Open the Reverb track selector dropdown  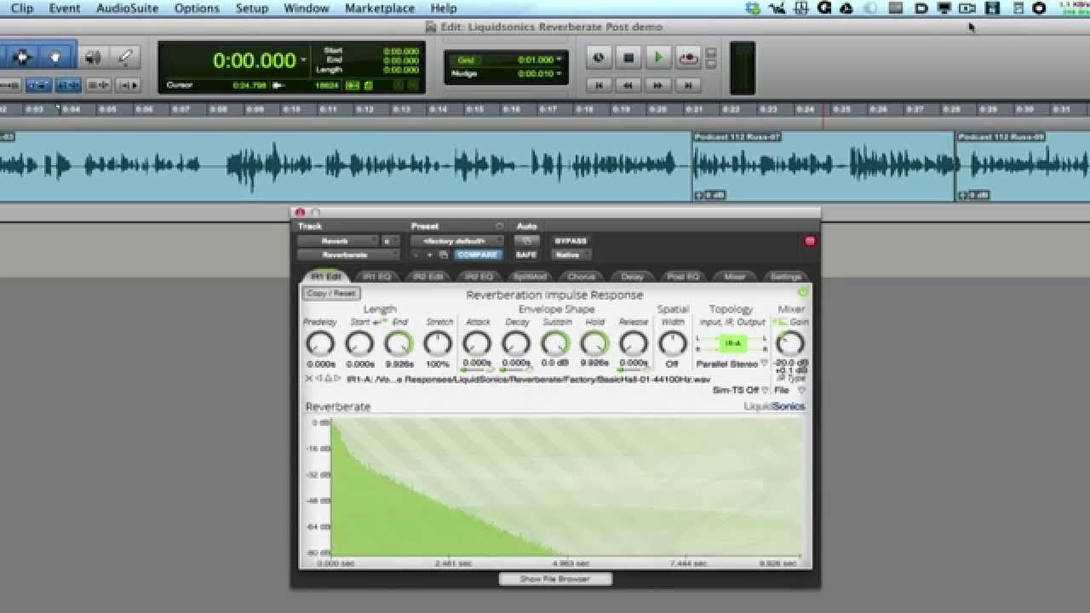point(337,241)
